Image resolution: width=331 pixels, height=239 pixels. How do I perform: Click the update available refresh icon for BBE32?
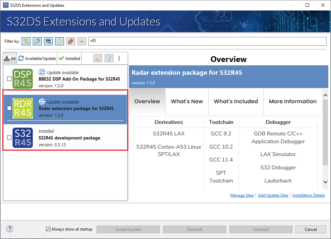42,72
